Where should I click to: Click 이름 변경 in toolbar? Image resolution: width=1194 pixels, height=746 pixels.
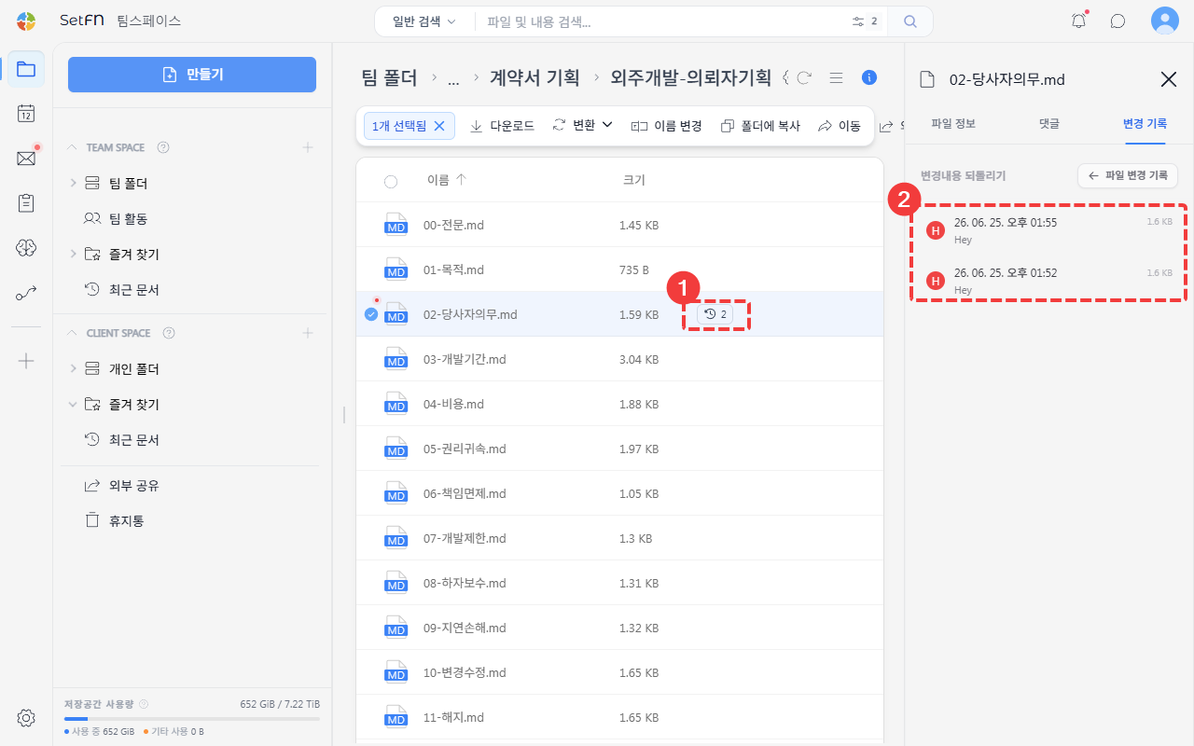pyautogui.click(x=666, y=125)
